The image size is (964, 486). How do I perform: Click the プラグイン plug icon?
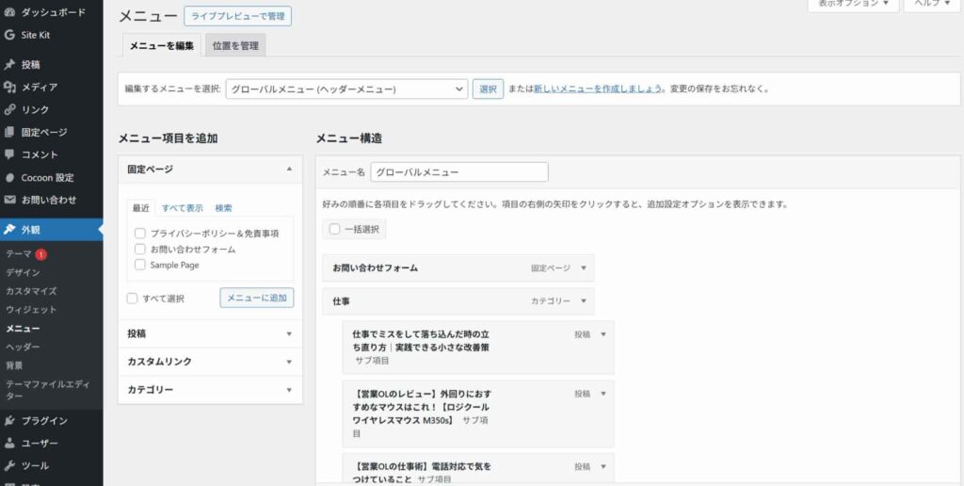click(9, 421)
